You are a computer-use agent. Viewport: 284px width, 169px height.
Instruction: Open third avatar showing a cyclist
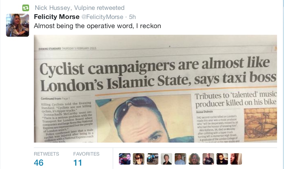(153, 159)
